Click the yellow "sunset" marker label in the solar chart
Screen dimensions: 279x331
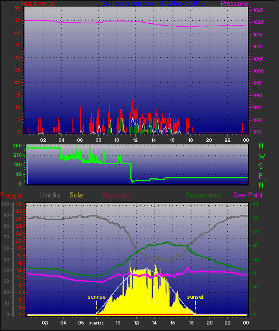pos(195,297)
